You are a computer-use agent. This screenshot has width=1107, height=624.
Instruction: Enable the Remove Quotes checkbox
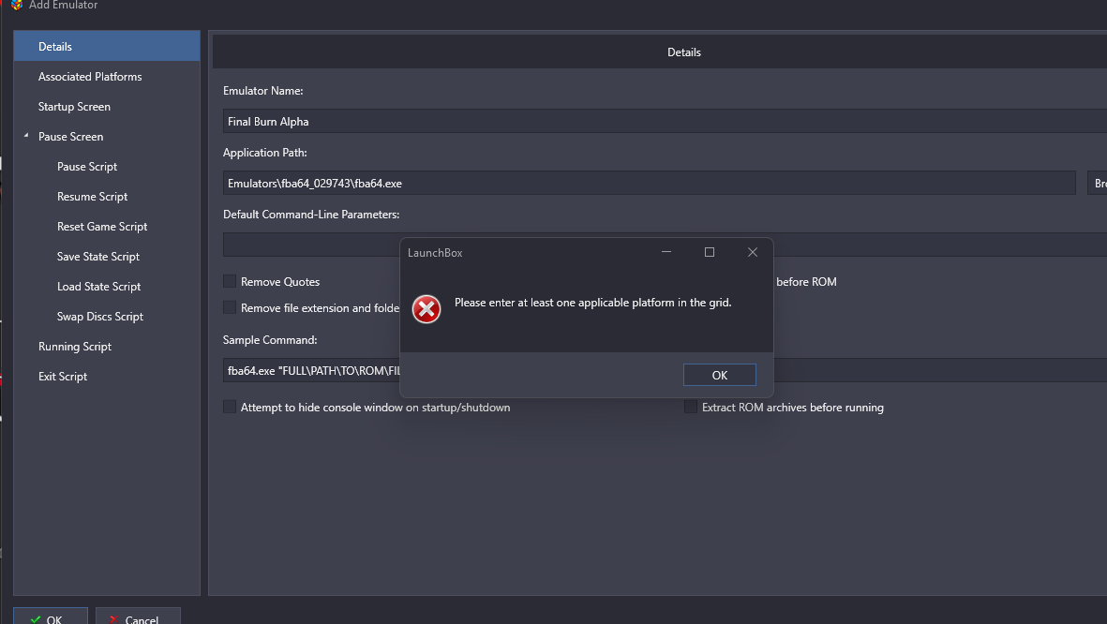coord(230,282)
